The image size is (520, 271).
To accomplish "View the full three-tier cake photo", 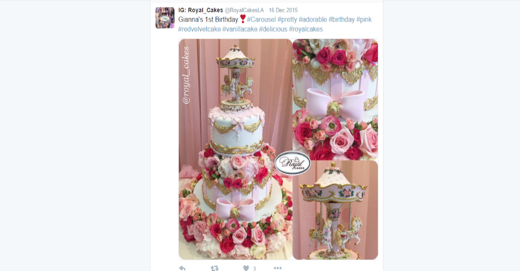I will click(x=236, y=149).
